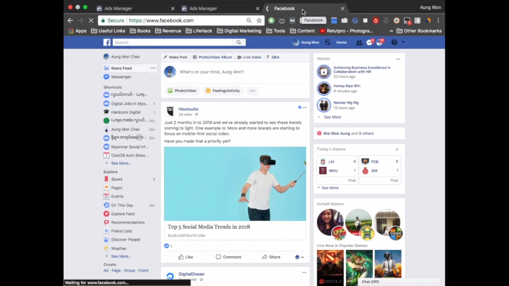Click What's on your mind box
Viewport: 509px width, 286px height.
[x=212, y=72]
